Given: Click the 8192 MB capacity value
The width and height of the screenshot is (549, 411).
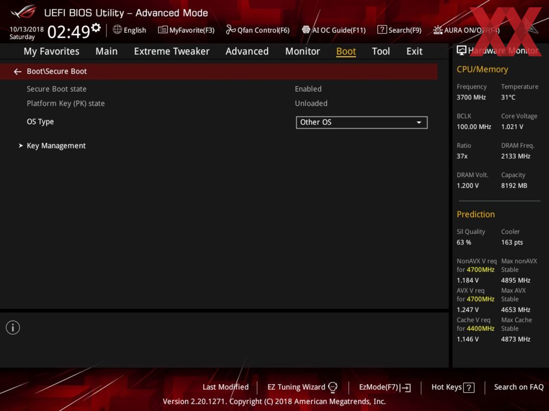Looking at the screenshot, I should point(514,186).
